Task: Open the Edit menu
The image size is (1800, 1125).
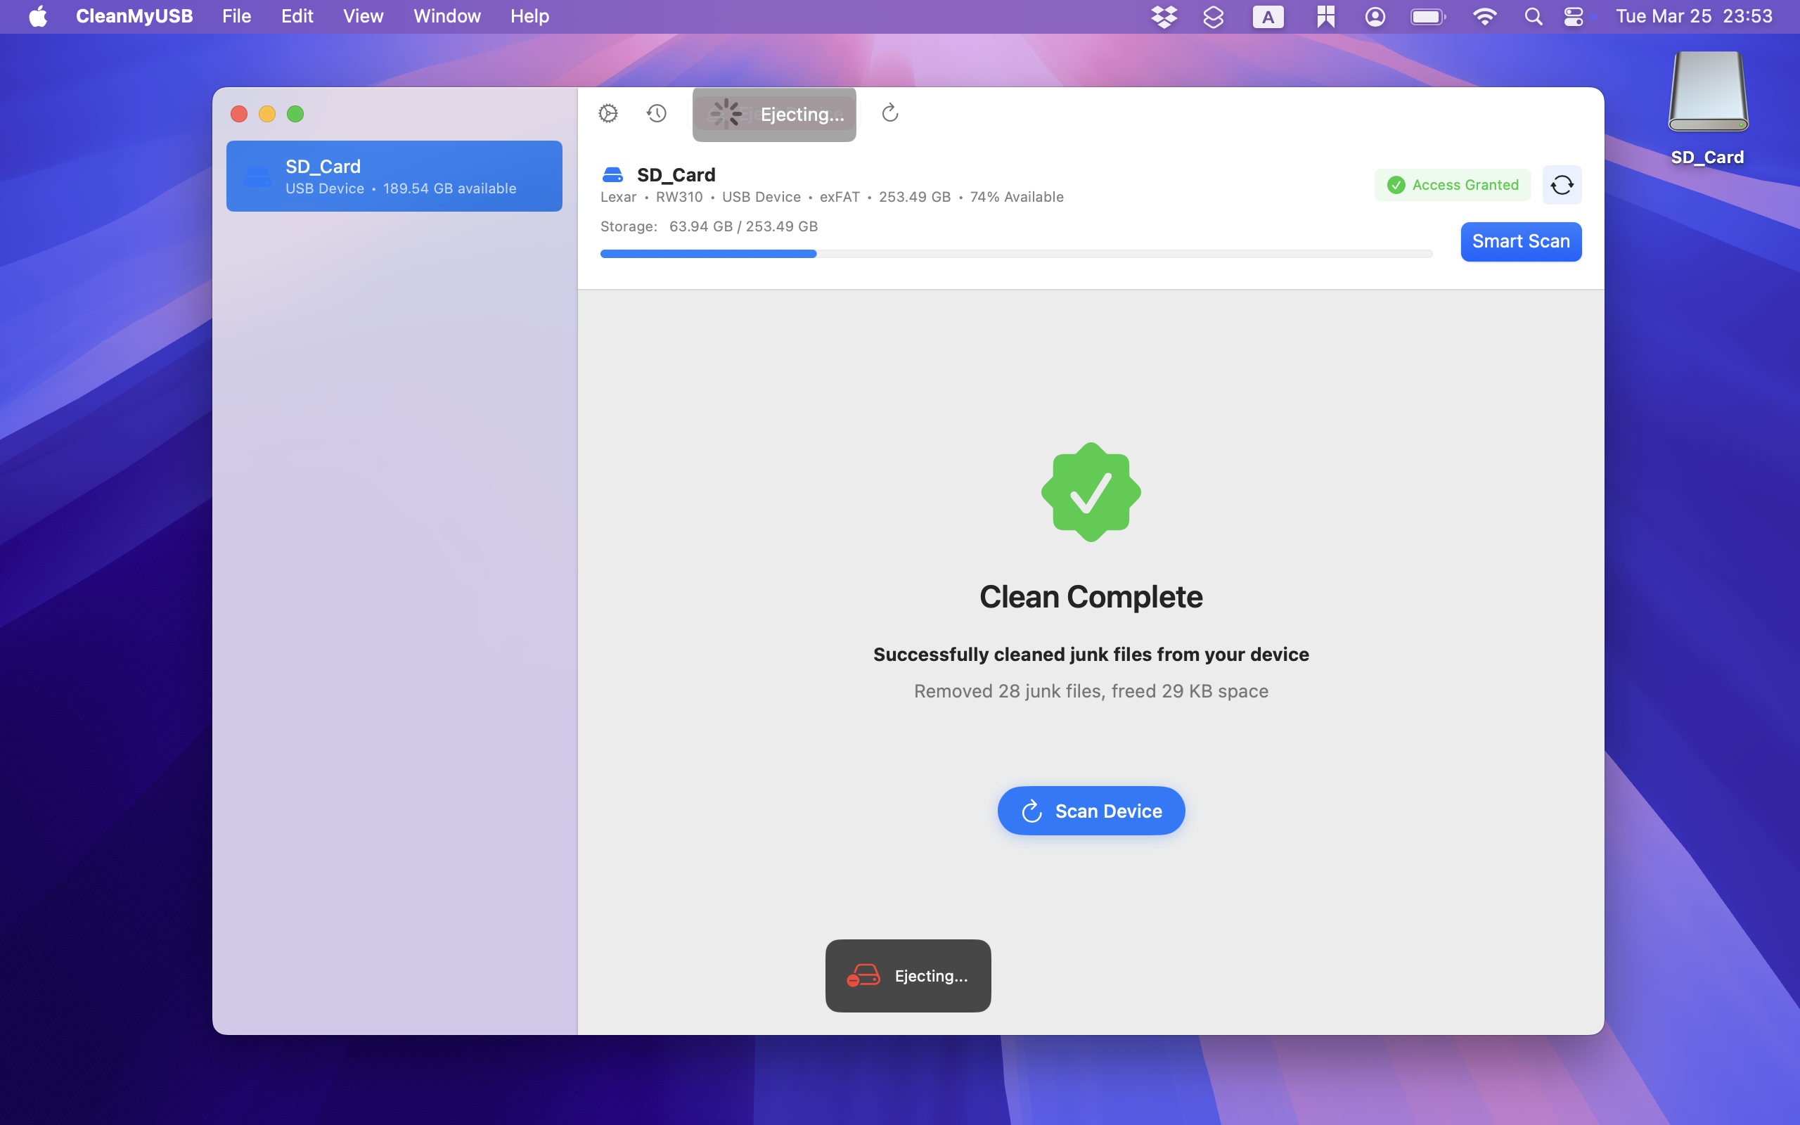Action: [297, 16]
